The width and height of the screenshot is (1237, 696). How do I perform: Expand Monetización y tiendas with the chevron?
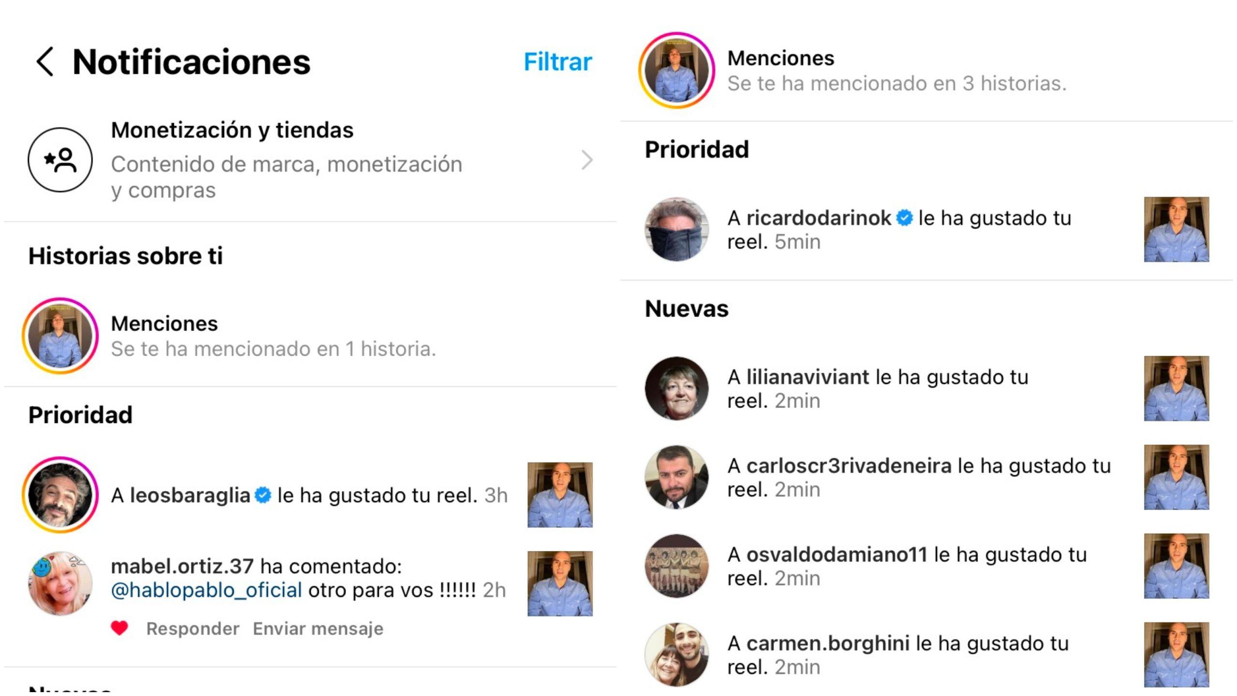point(587,160)
